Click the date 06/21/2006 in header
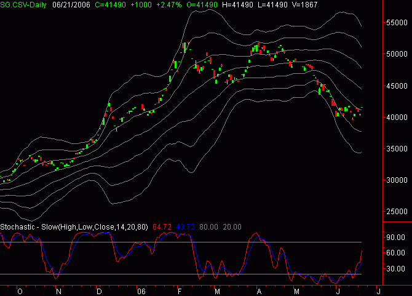Screen dimensions: 412x296 (x=71, y=4)
